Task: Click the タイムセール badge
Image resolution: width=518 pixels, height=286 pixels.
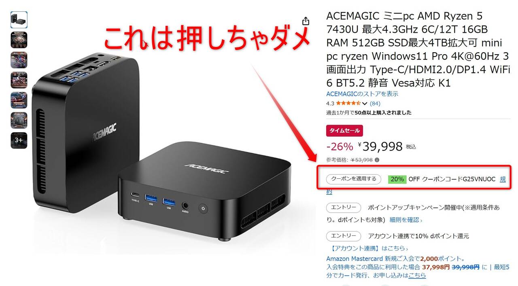Action: 345,131
